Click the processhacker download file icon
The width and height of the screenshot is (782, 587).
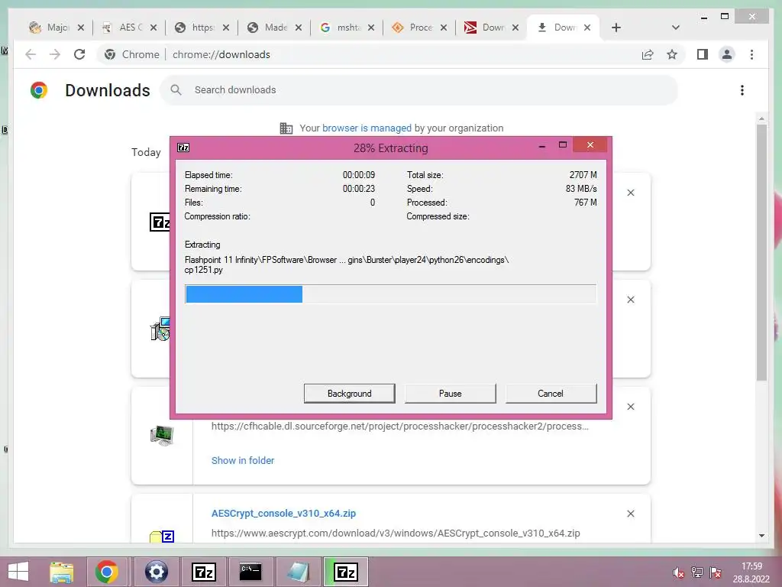[x=162, y=435]
